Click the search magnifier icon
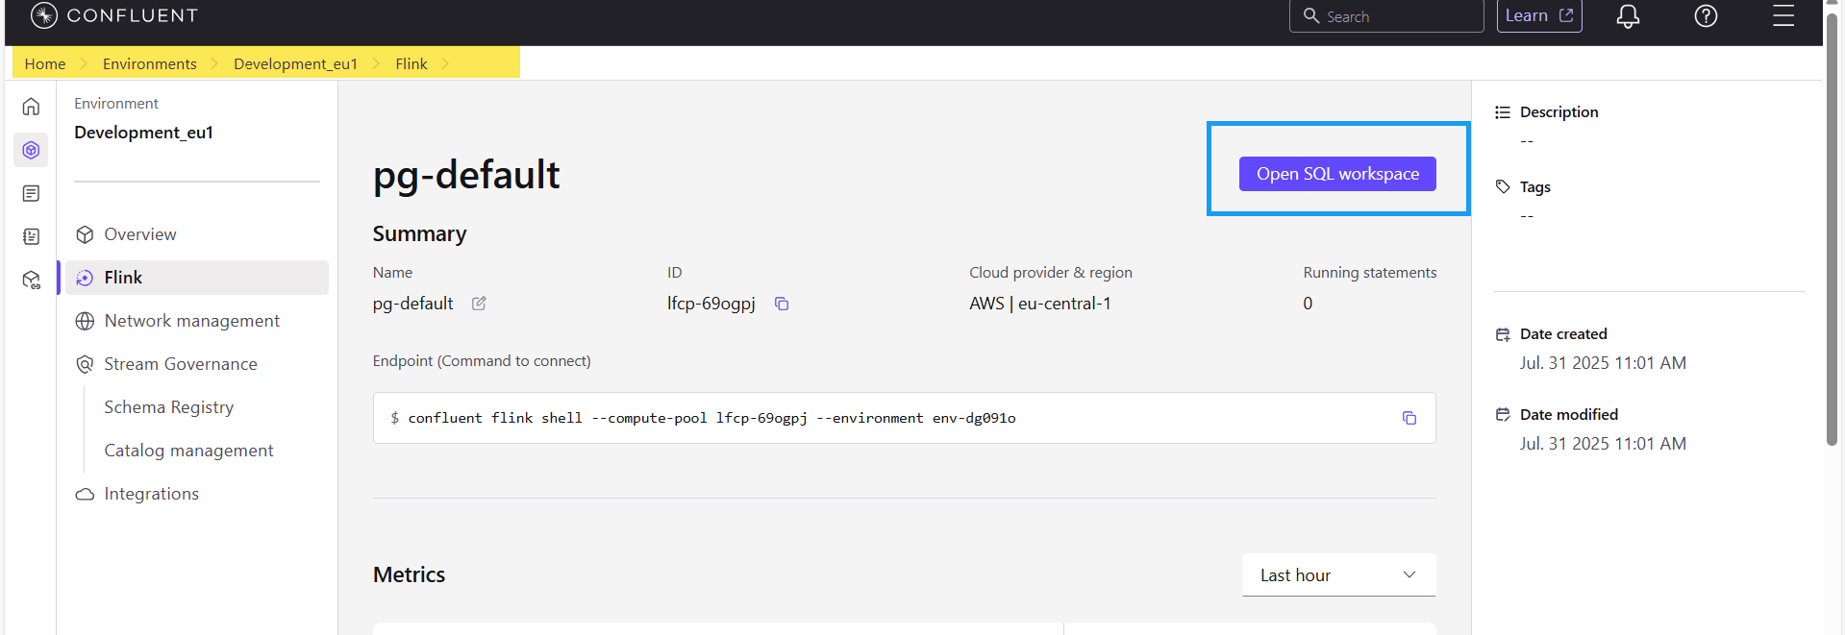Screen dimensions: 1845x635 (1311, 16)
